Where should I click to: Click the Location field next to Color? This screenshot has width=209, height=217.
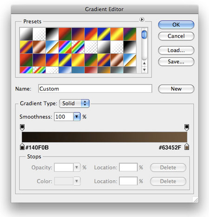(128, 181)
